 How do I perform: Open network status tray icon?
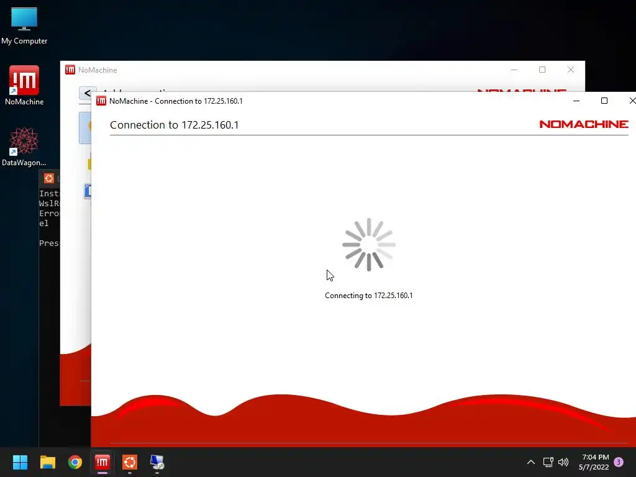(548, 462)
